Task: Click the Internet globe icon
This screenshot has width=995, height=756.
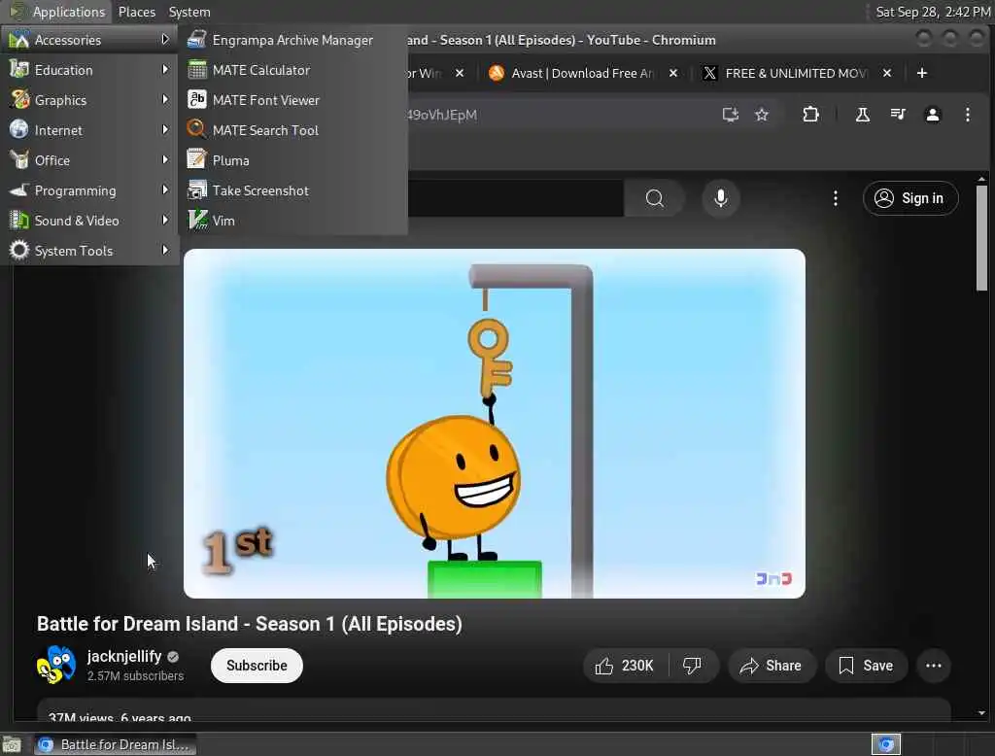Action: pos(19,129)
